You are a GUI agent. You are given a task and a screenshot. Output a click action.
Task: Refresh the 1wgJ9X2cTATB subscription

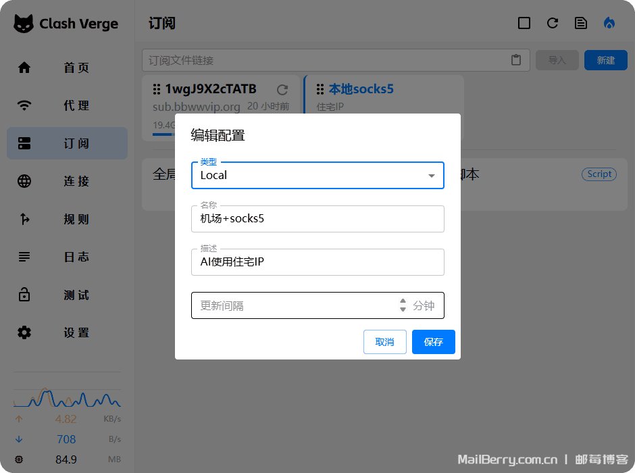(x=282, y=89)
